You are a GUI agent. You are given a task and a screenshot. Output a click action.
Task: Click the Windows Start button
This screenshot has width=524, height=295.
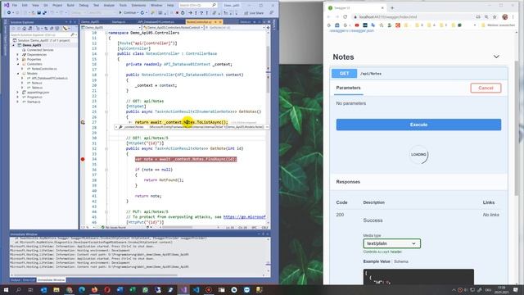[x=6, y=289]
